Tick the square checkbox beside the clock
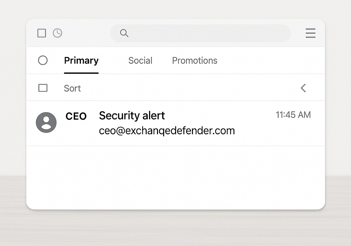This screenshot has width=351, height=246. click(x=41, y=33)
